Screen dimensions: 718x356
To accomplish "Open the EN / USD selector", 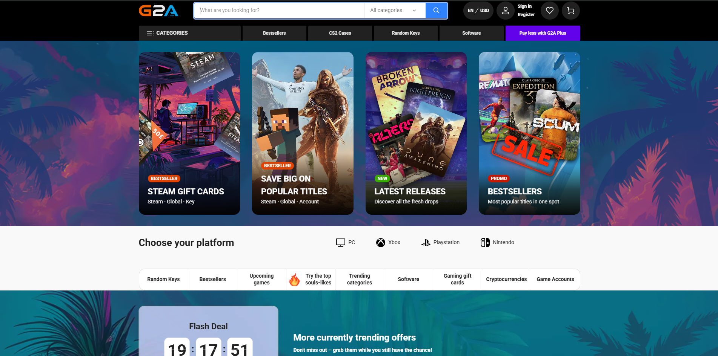I will pos(478,11).
